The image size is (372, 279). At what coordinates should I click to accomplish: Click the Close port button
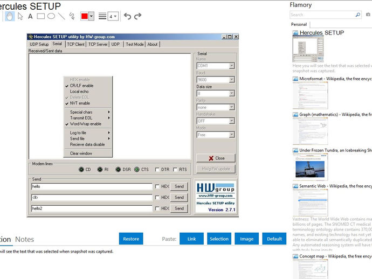[x=216, y=158]
